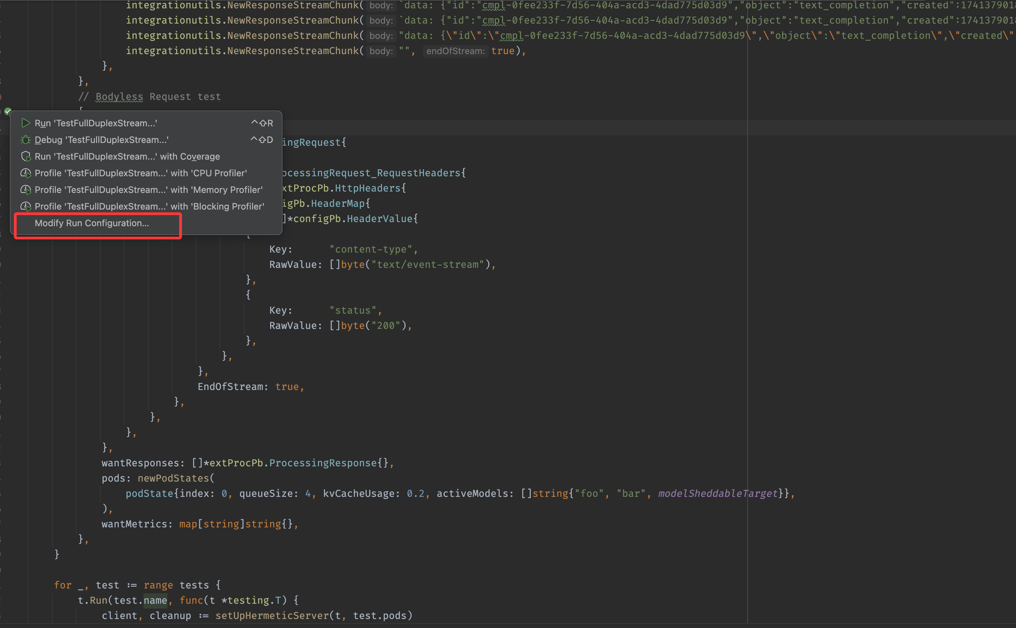
Task: Click the highlighted 'name' in test.name
Action: [156, 600]
